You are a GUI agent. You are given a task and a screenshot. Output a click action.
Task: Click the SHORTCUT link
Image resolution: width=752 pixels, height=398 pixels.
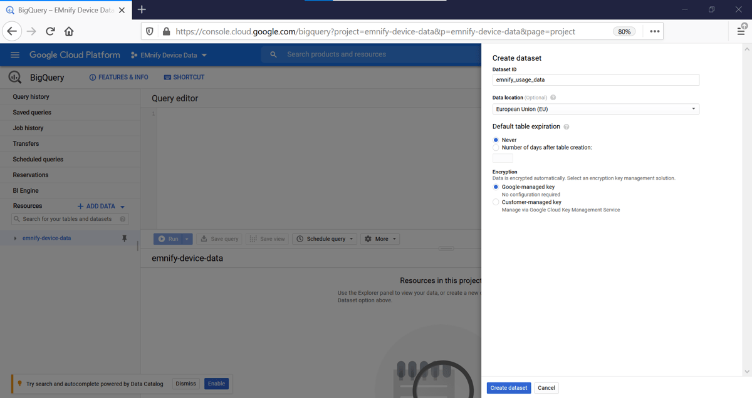click(x=184, y=77)
